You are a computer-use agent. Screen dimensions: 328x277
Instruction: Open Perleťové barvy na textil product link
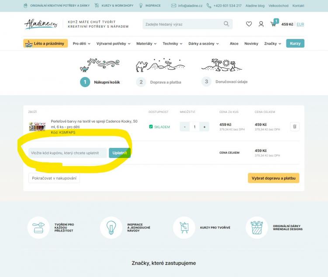tap(94, 124)
